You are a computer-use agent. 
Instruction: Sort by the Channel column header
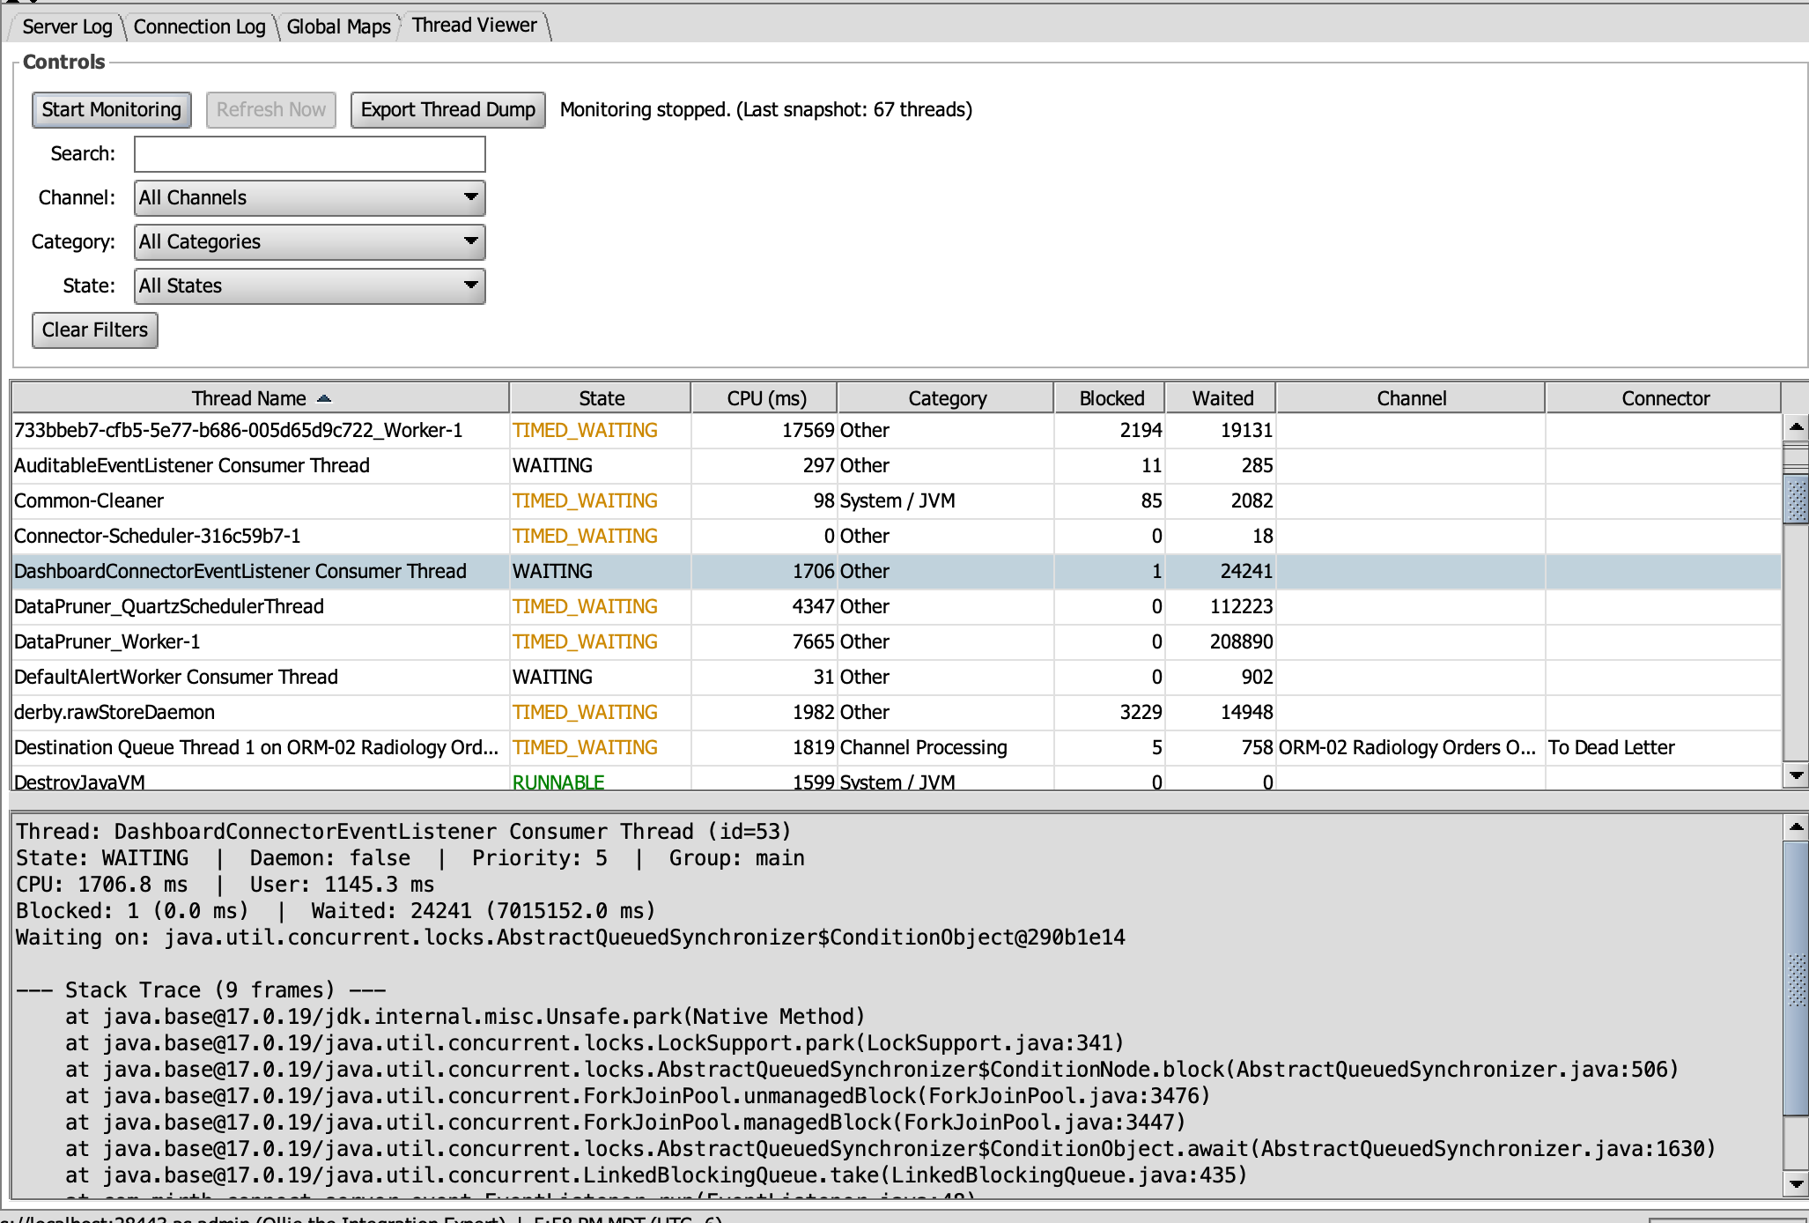1411,398
